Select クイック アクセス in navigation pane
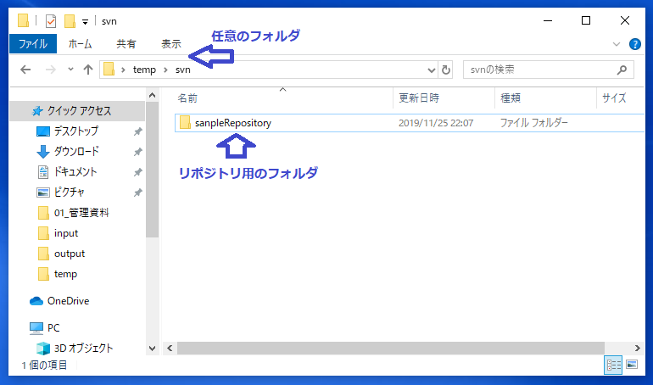The image size is (653, 385). click(x=77, y=111)
